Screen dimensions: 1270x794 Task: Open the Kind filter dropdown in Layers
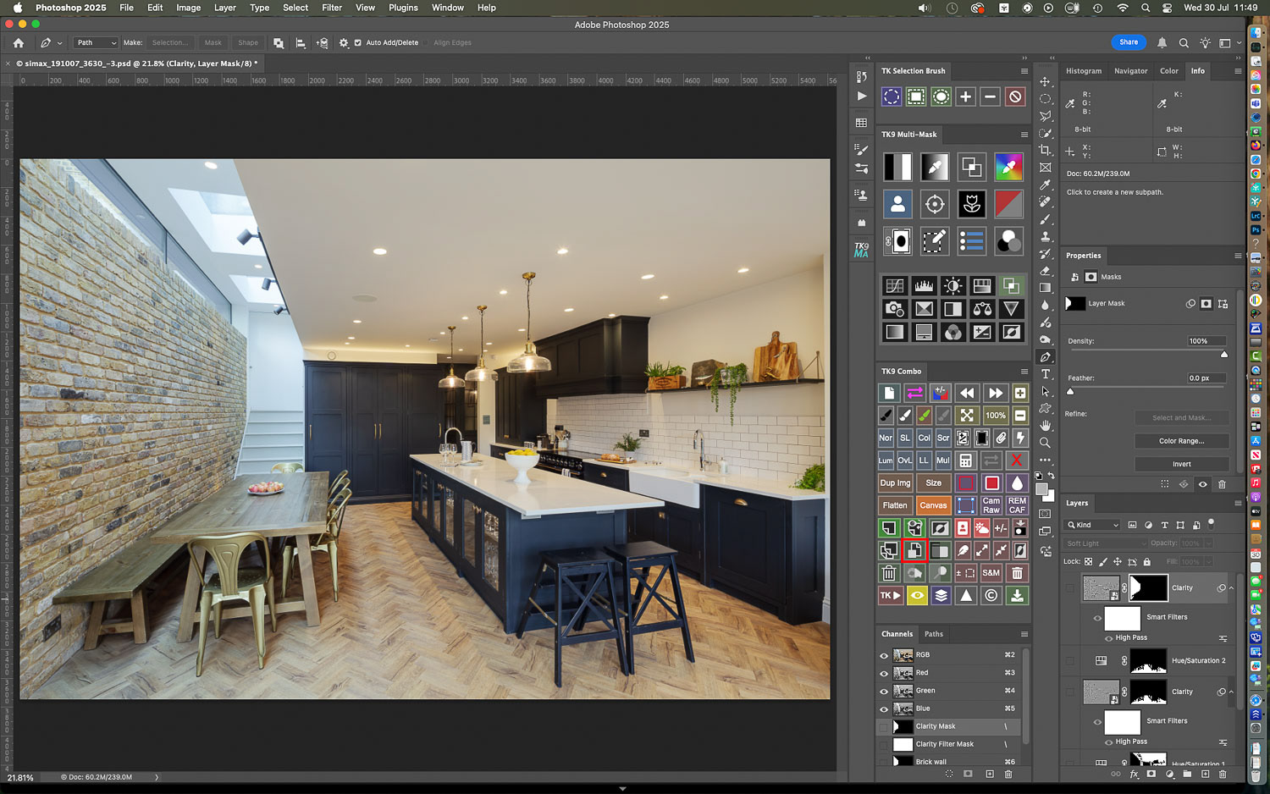tap(1093, 525)
